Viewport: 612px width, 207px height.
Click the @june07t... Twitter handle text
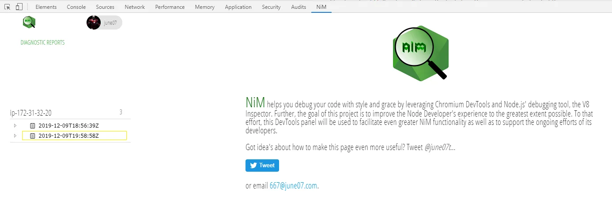(440, 147)
